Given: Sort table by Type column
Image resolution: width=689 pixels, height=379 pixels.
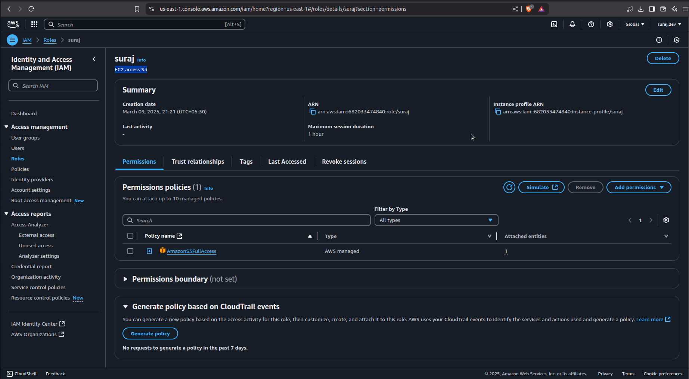Looking at the screenshot, I should 489,236.
